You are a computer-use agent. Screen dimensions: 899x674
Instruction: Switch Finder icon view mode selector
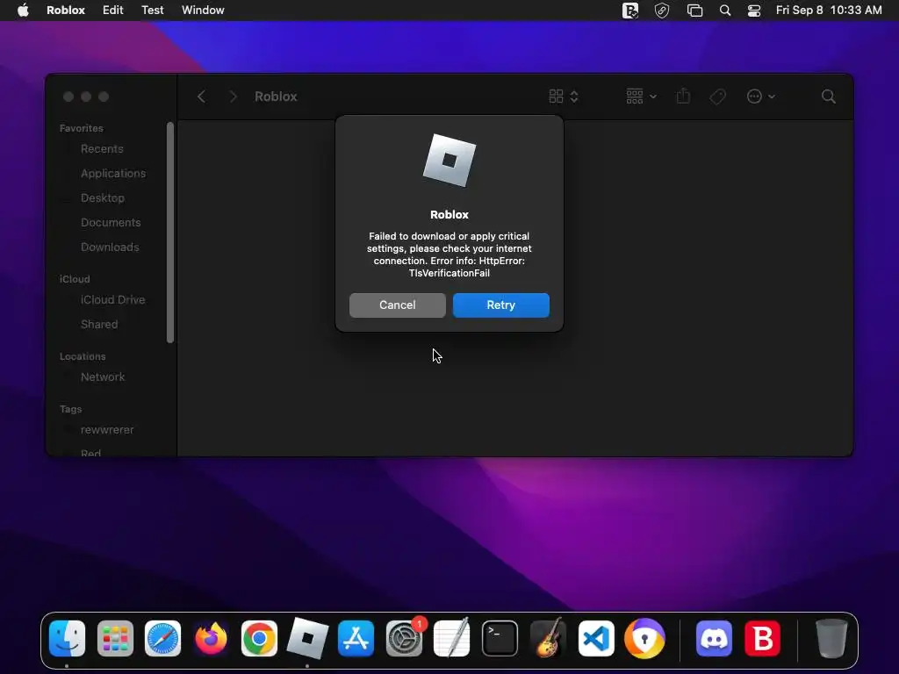click(564, 97)
